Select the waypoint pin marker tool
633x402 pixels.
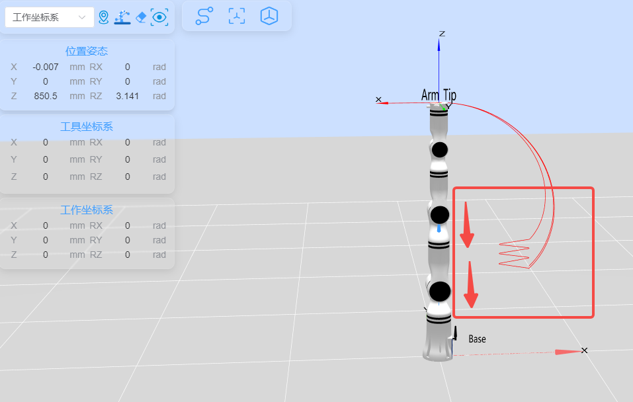point(104,17)
